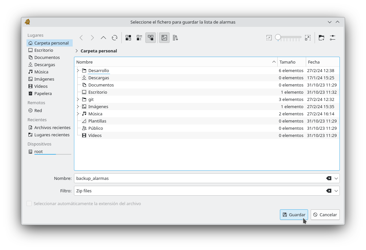366x250 pixels.
Task: Click the icon size zoom slider
Action: [288, 38]
